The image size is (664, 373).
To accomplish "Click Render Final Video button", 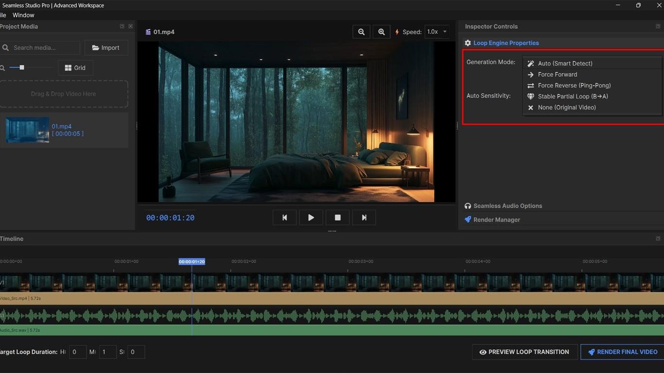I will [x=622, y=352].
